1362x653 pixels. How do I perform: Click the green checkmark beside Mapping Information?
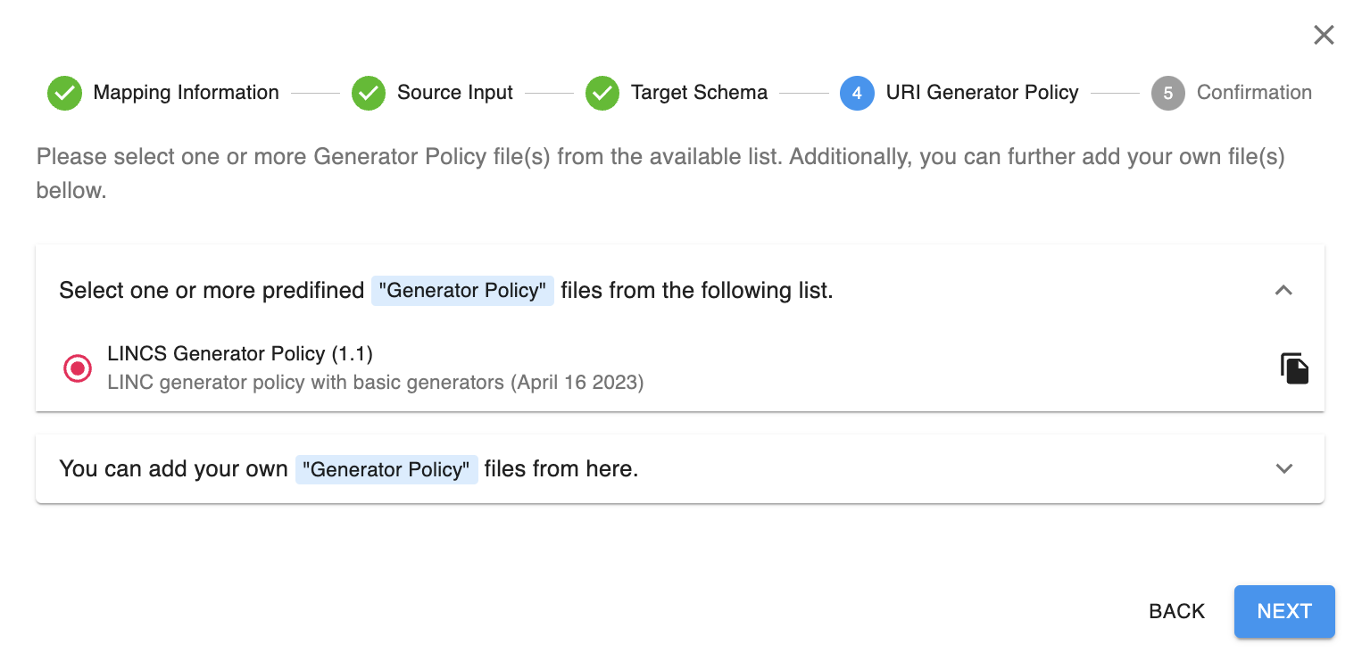tap(64, 93)
